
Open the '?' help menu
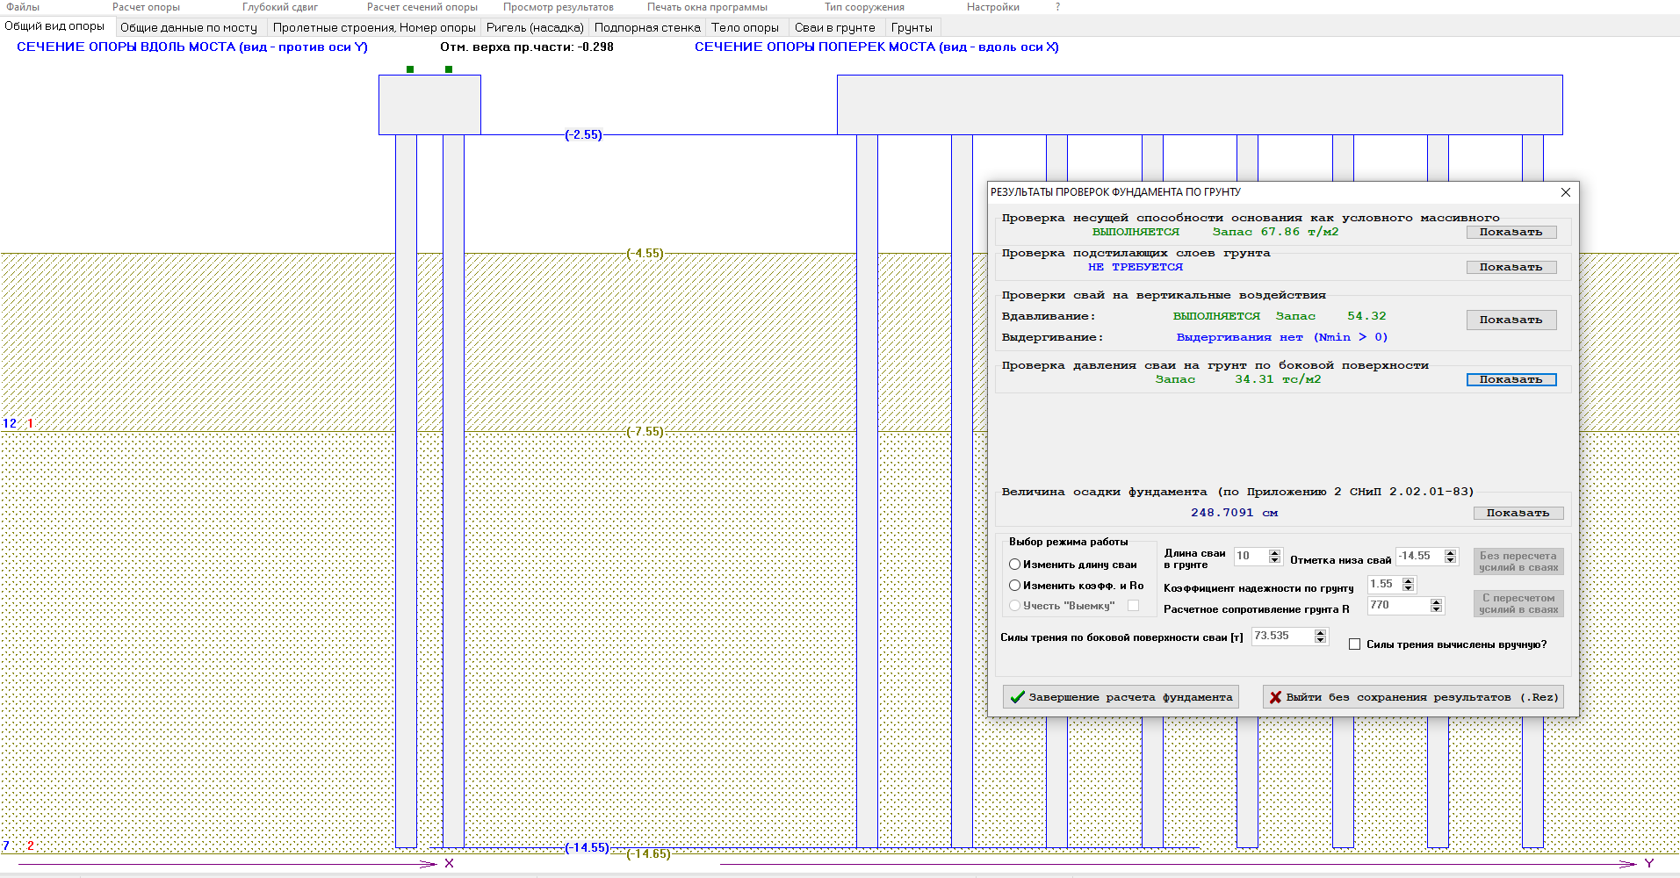(x=1057, y=7)
